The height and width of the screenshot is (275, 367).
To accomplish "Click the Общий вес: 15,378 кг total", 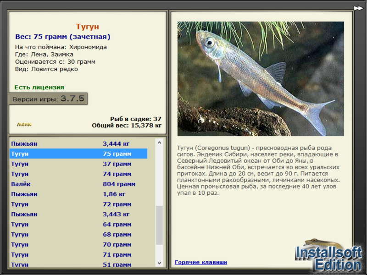I will [x=127, y=125].
